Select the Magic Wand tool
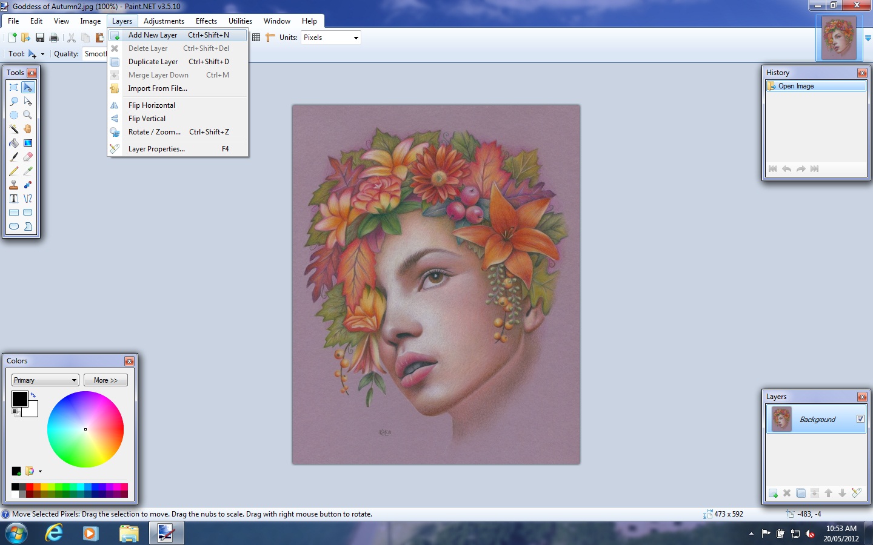The height and width of the screenshot is (545, 873). (14, 129)
